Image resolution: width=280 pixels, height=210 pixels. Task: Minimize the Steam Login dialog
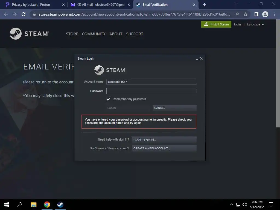click(x=197, y=59)
